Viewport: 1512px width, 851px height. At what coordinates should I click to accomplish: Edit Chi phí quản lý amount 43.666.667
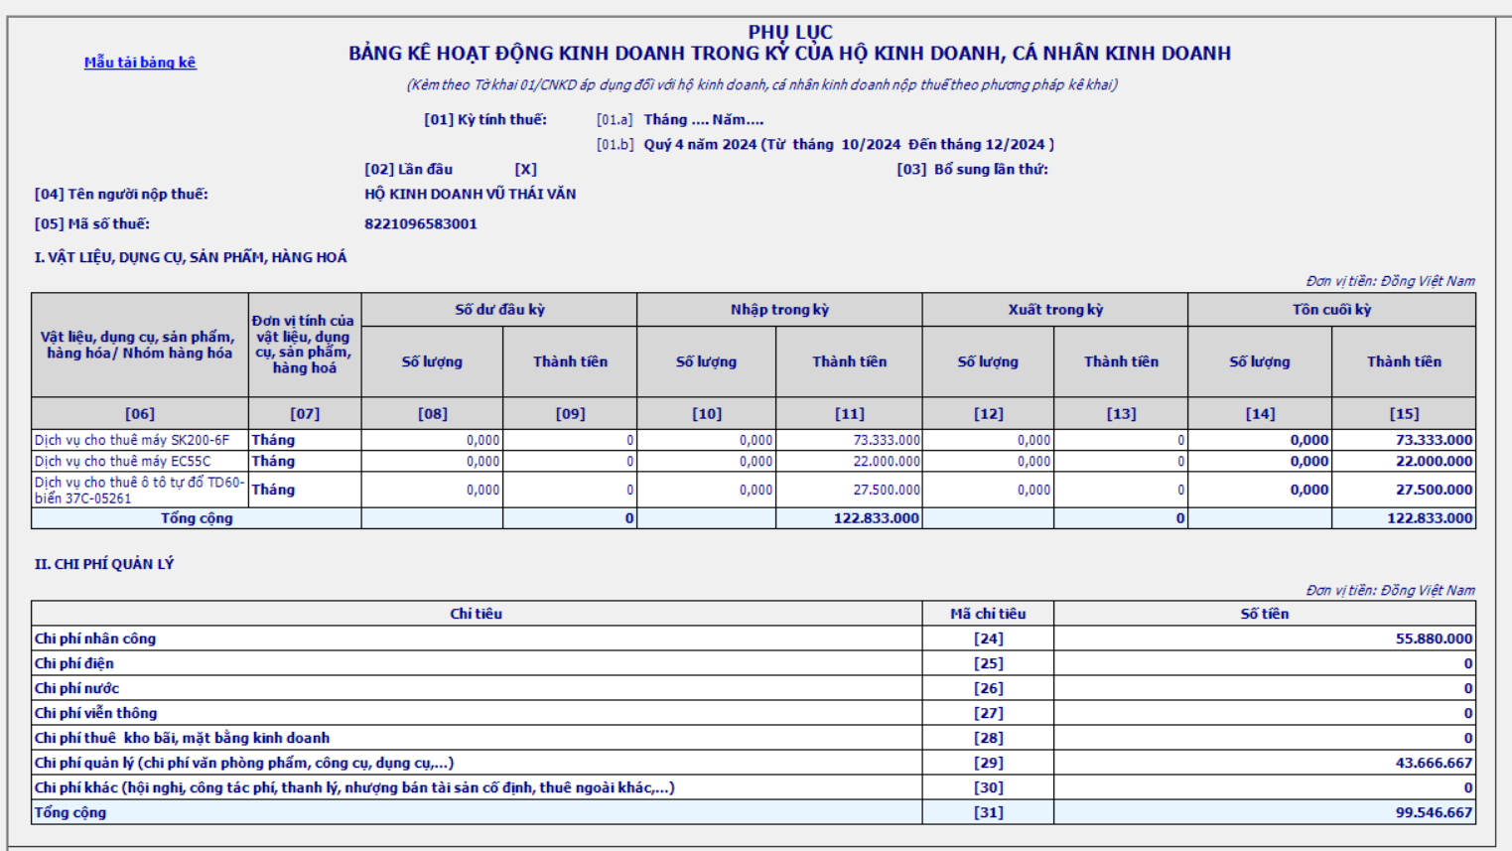tap(1264, 763)
